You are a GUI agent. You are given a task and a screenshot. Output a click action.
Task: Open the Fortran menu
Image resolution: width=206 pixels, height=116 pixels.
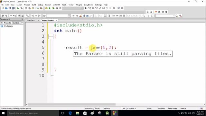(x=48, y=5)
